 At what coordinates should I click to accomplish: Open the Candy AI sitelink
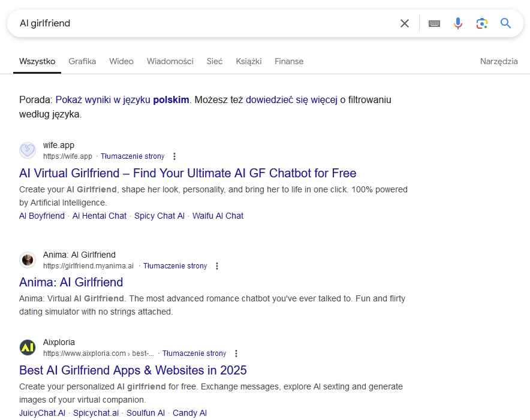tap(189, 413)
